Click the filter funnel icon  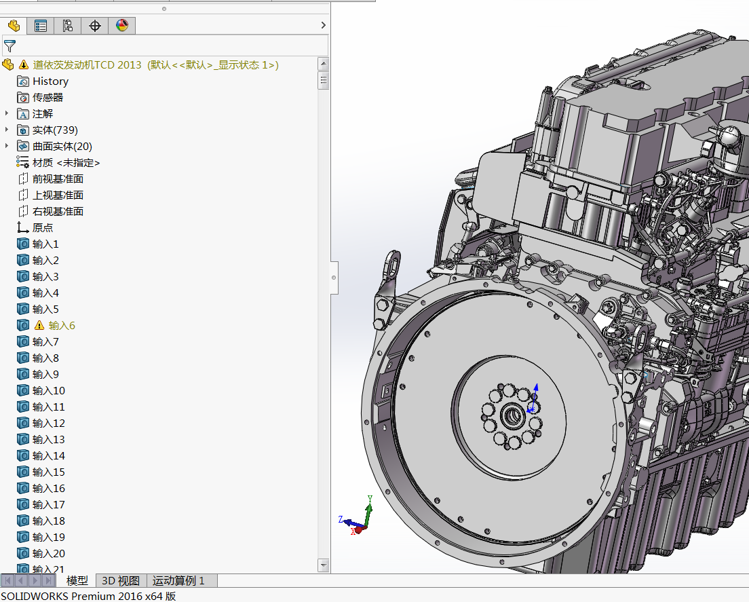coord(9,46)
